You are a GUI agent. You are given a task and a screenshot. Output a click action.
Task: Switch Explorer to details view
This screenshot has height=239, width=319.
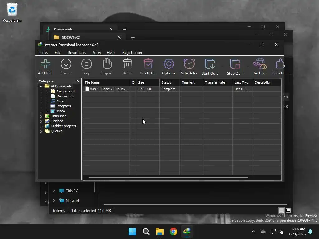coord(282,211)
